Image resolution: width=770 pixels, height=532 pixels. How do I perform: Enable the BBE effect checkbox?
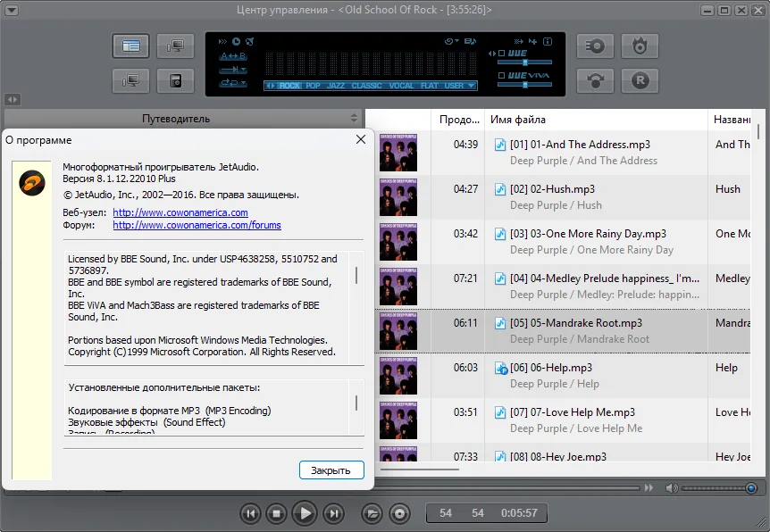click(501, 53)
